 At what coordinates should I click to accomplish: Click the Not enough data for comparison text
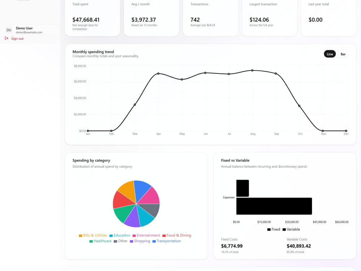pos(85,27)
